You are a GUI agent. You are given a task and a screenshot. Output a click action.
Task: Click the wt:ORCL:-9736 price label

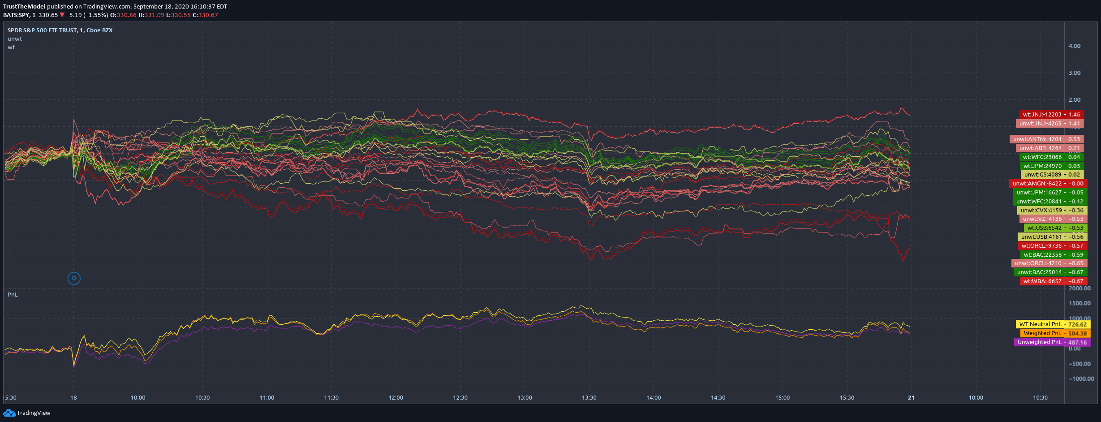click(x=1052, y=245)
